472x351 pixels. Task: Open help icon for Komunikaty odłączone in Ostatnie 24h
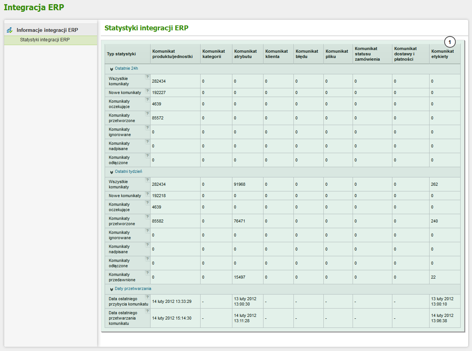coord(147,155)
